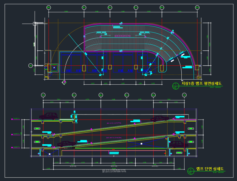
Task: Click the SCALE note under the plan title
Action: [215, 87]
